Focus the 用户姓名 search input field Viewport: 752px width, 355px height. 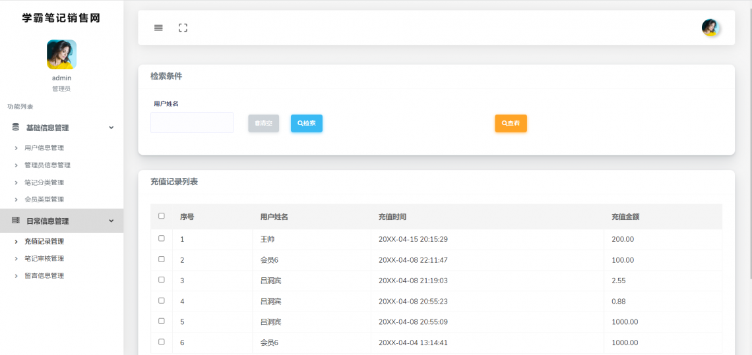pos(192,123)
